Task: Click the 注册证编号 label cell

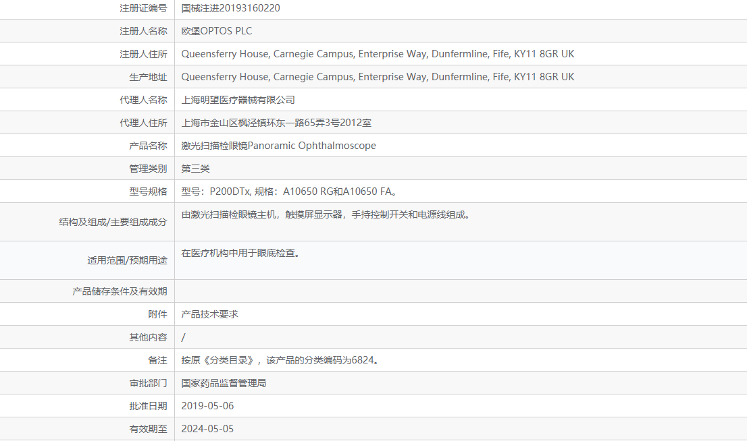Action: (143, 8)
